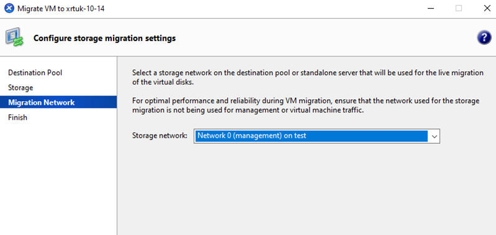Go to the Destination Pool step
Viewport: 496px width, 235px height.
(x=35, y=73)
